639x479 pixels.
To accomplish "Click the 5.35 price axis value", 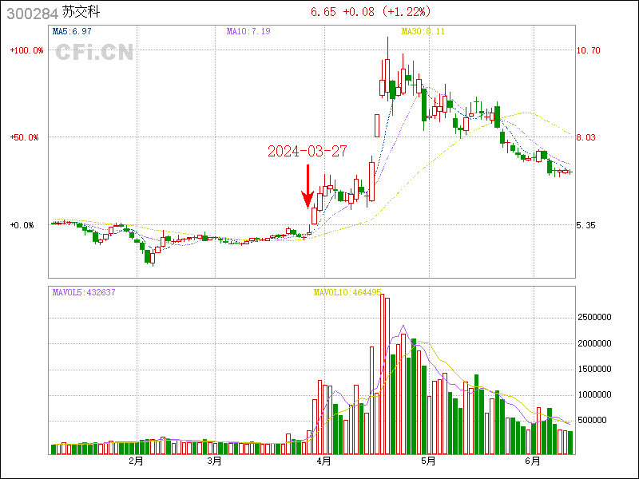I will click(587, 226).
